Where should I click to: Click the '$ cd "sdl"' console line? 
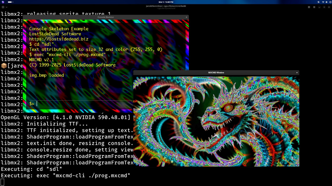(41, 44)
